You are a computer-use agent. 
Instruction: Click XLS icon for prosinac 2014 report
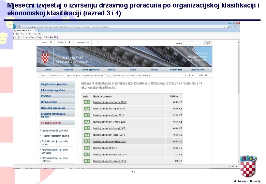click(87, 154)
